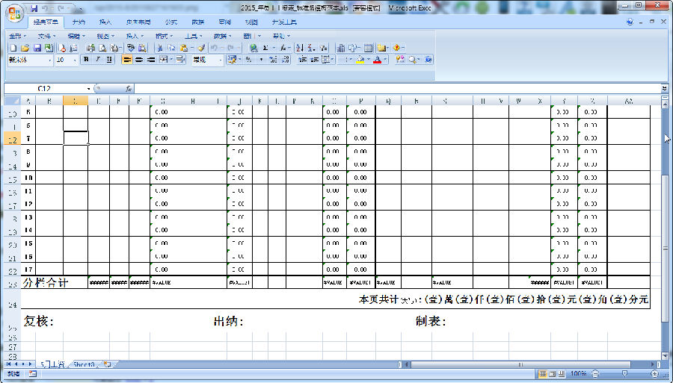Click the Office button orb

coord(15,13)
